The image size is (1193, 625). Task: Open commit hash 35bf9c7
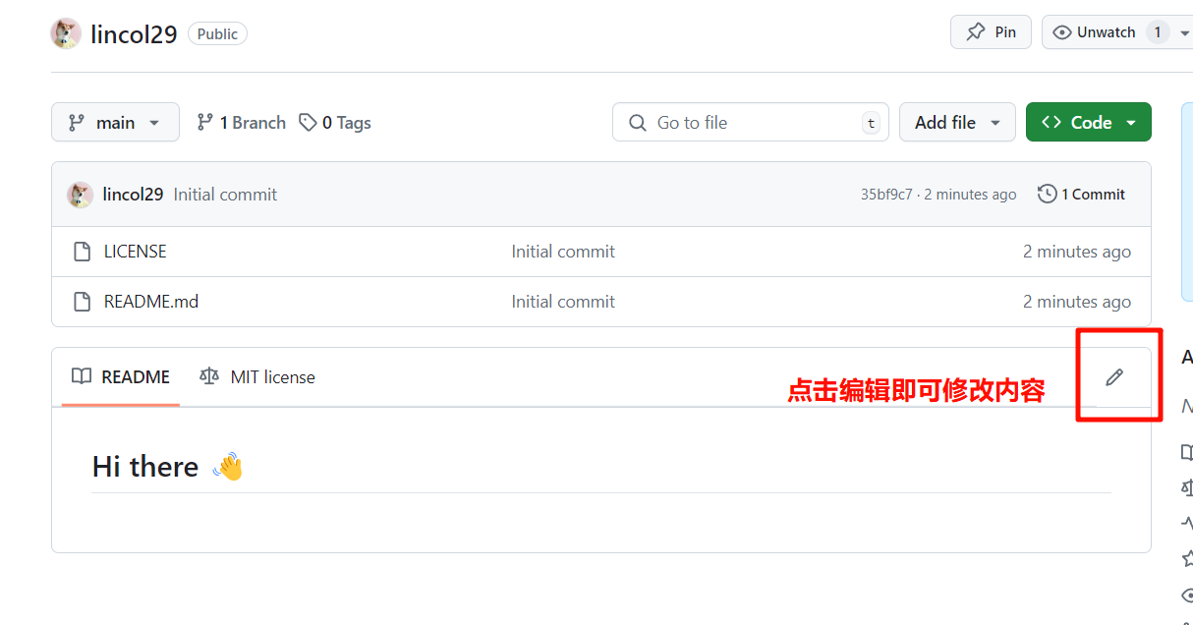(886, 195)
